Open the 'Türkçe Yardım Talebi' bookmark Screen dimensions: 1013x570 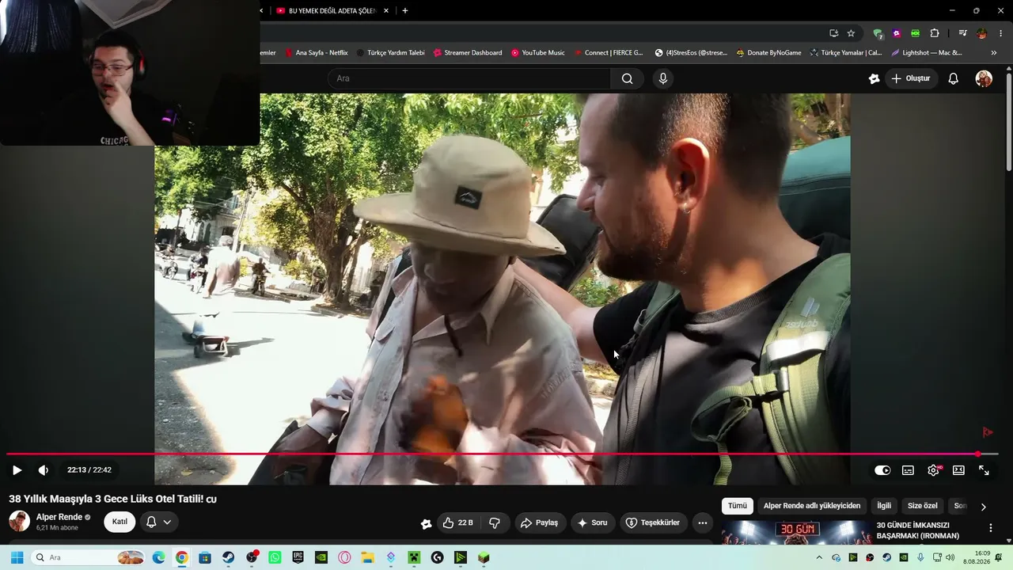point(390,53)
